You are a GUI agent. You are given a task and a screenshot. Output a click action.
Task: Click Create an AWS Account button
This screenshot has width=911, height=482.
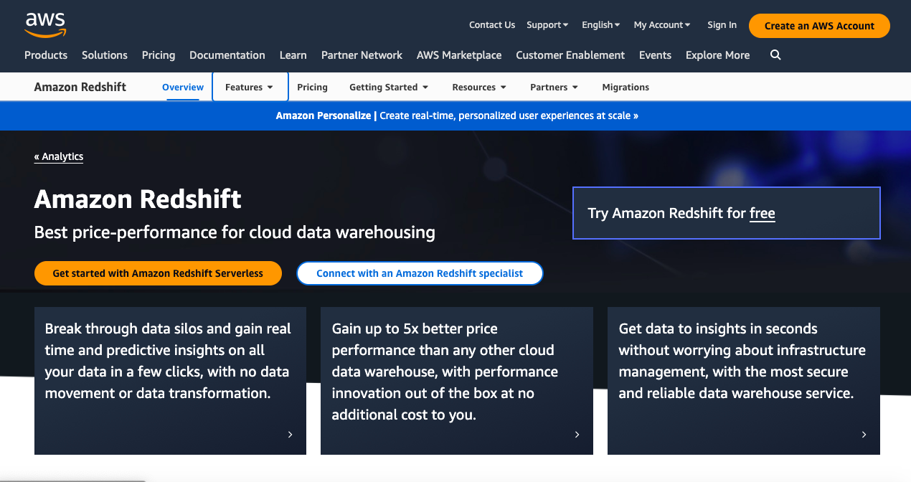pyautogui.click(x=819, y=26)
